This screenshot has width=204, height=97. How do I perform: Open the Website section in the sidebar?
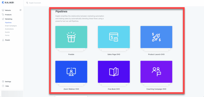8,10
